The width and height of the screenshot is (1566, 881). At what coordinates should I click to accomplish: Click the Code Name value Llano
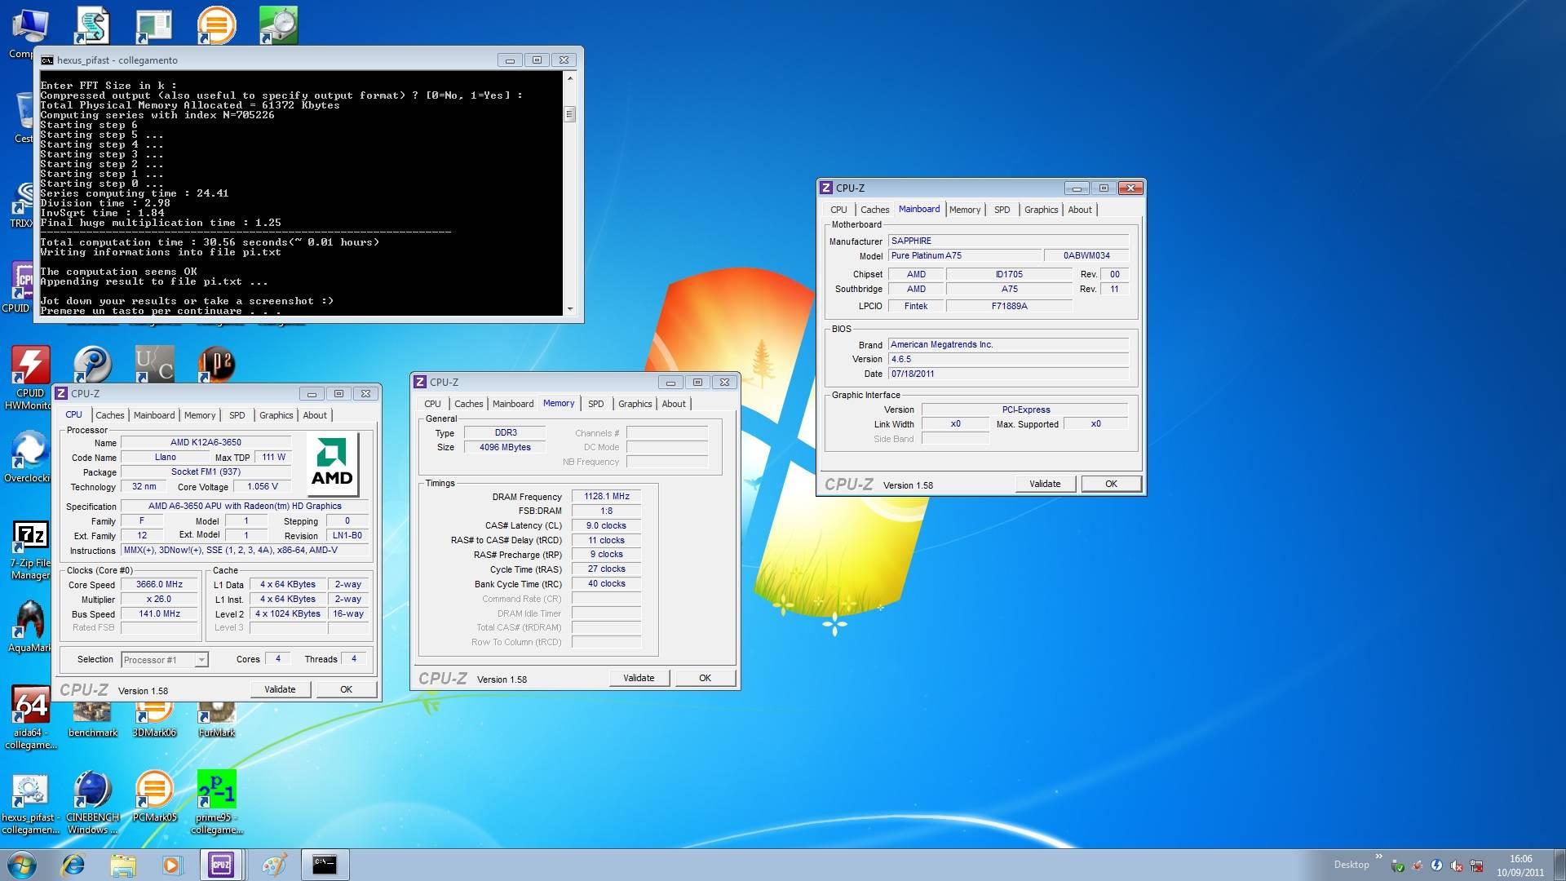(166, 457)
